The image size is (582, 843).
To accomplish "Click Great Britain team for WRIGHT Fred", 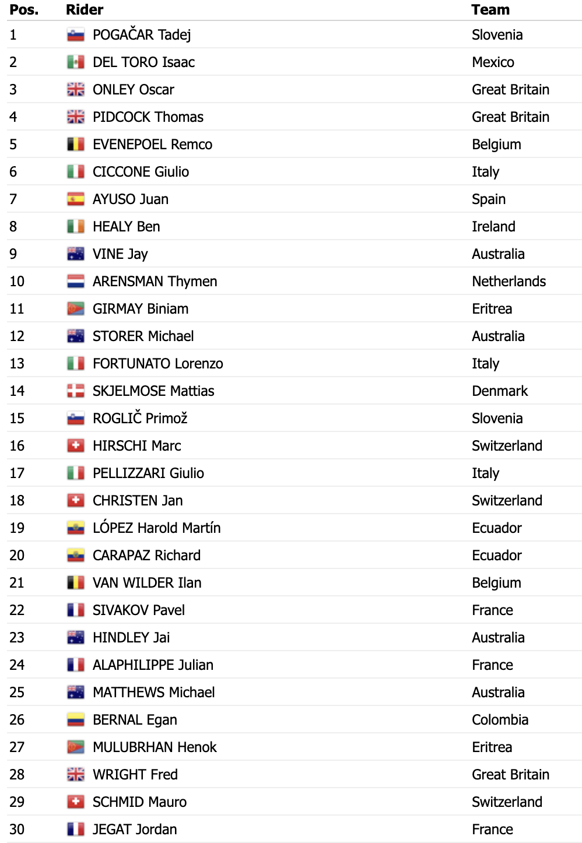I will coord(511,775).
